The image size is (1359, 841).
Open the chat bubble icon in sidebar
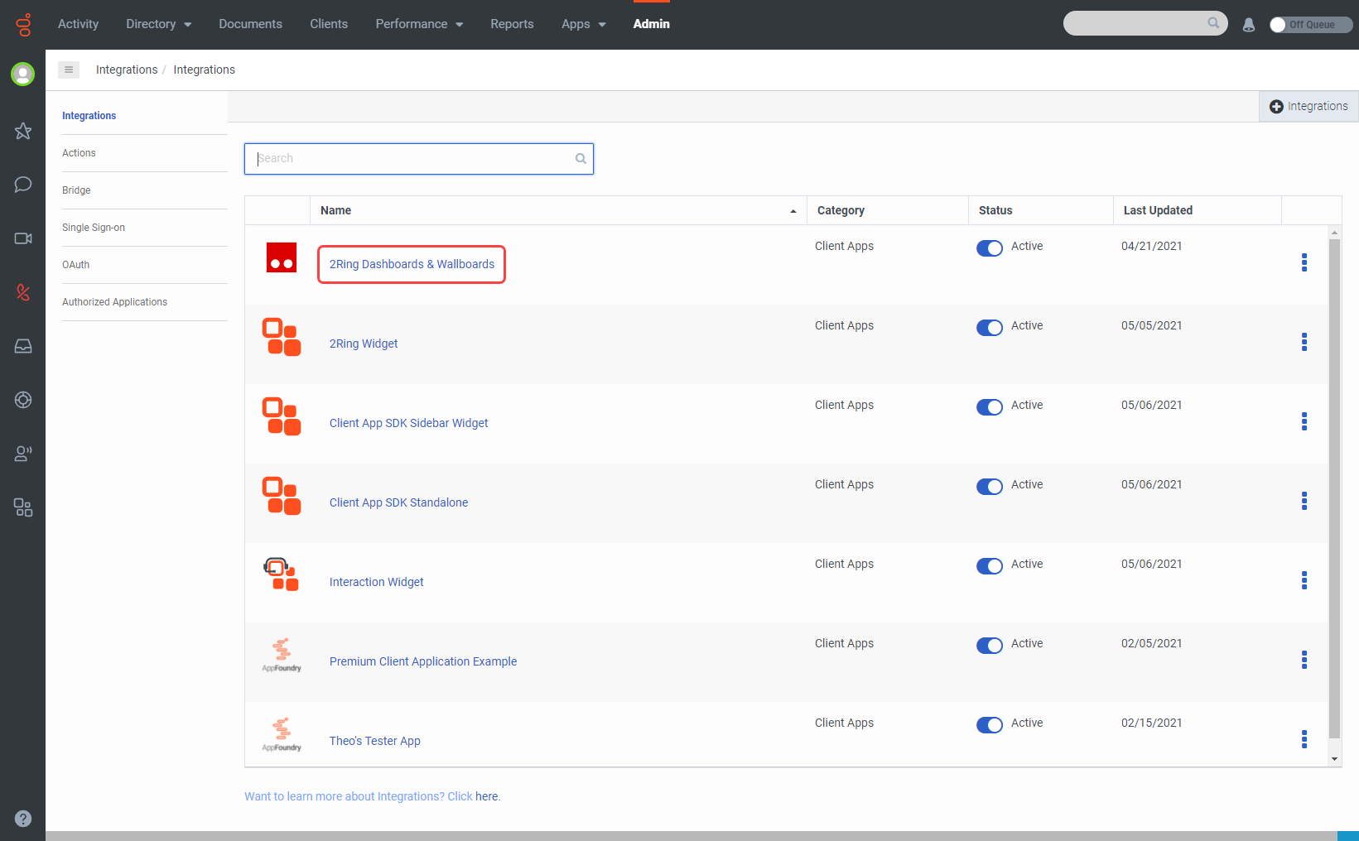point(23,184)
